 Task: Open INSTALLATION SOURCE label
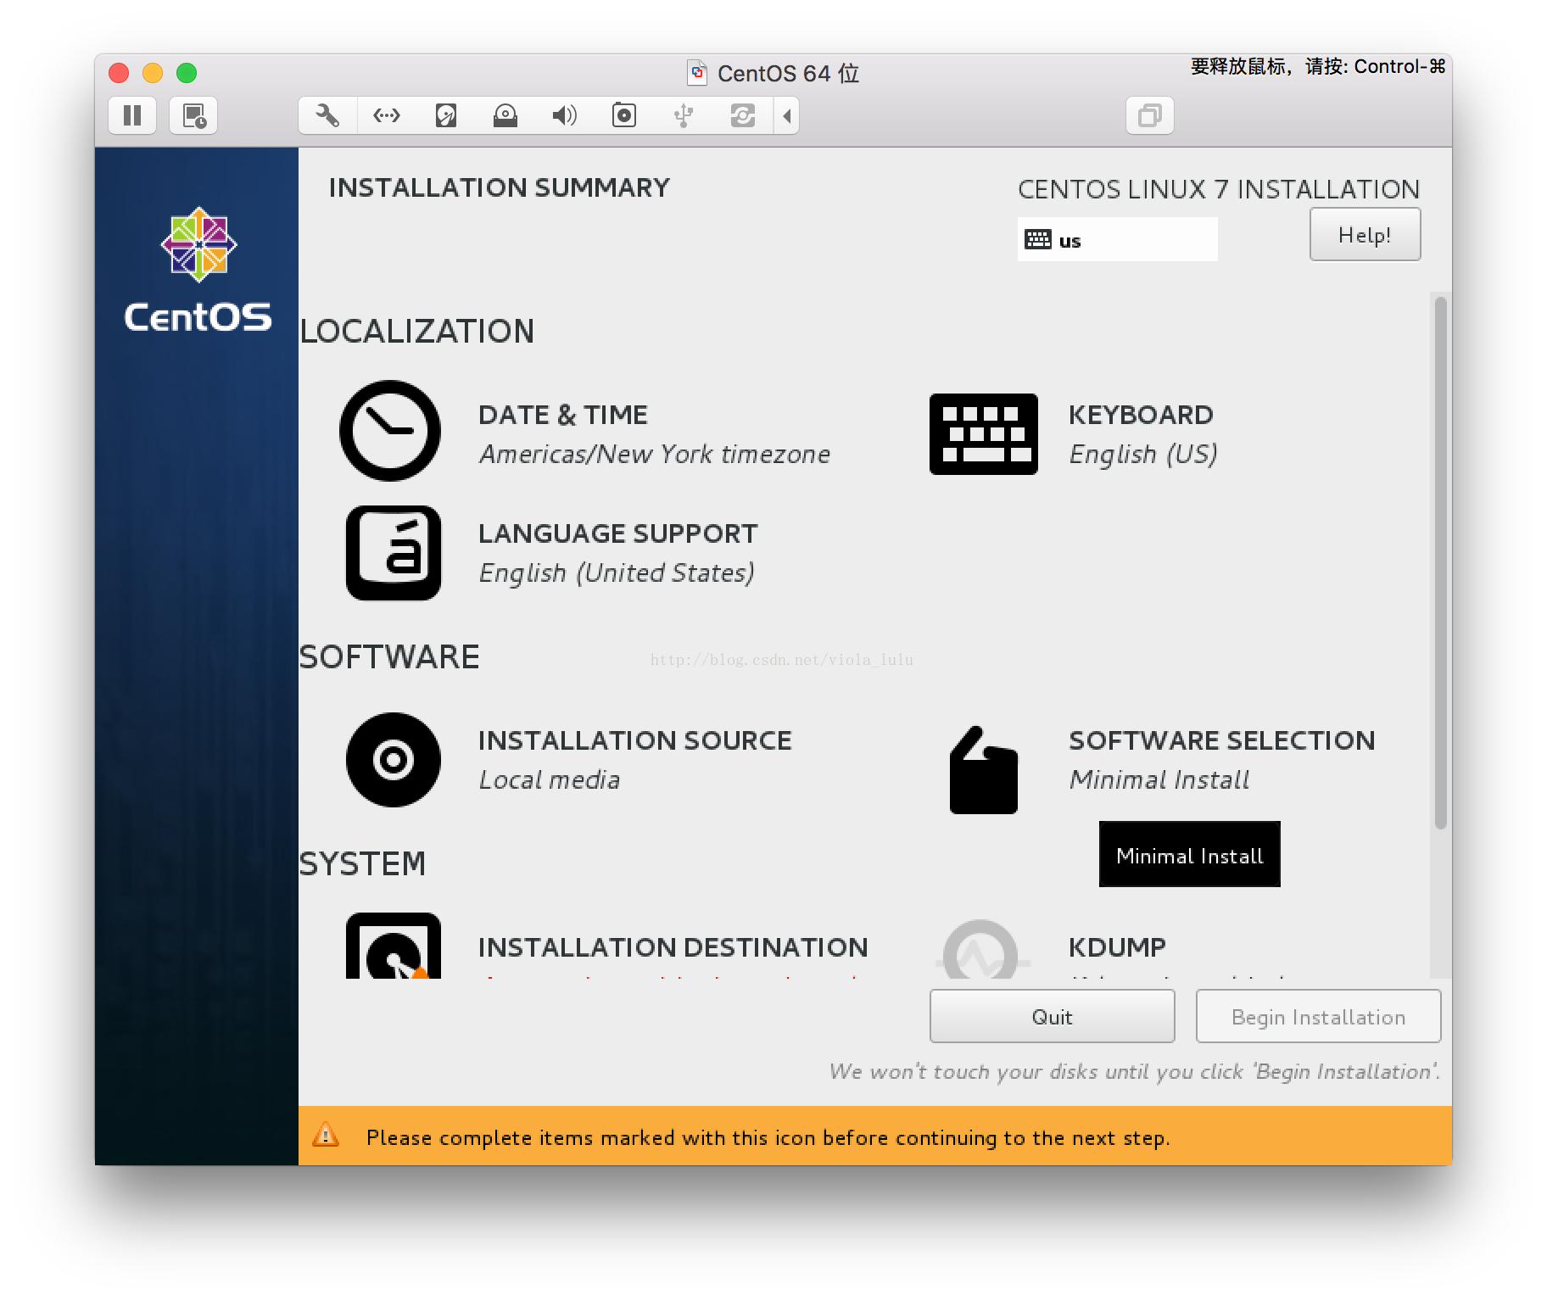pyautogui.click(x=634, y=740)
